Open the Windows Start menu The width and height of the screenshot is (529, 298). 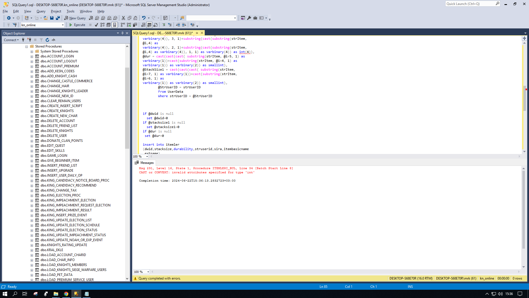pos(5,294)
